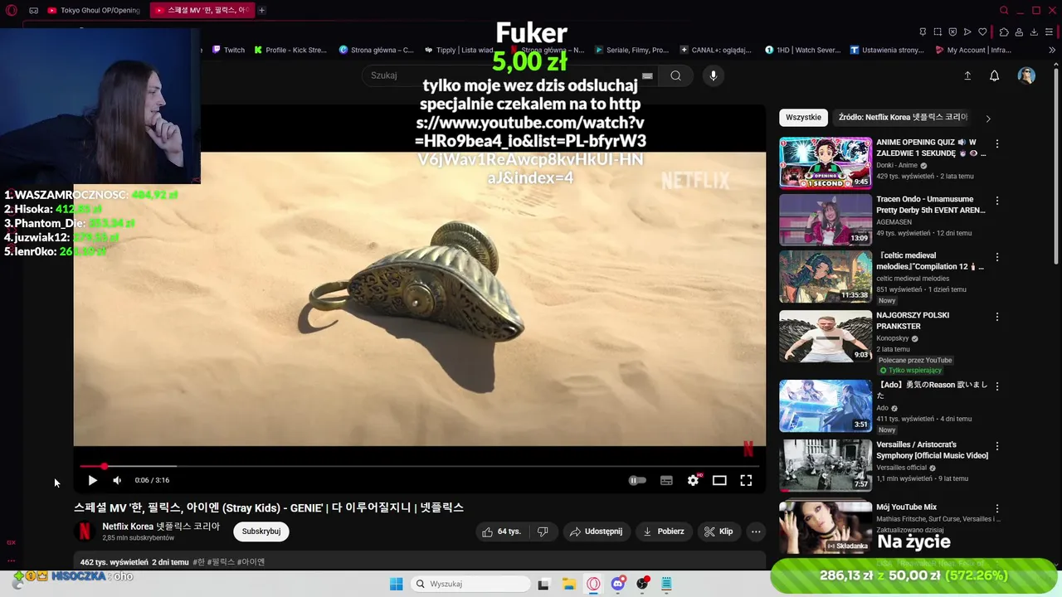This screenshot has height=597, width=1062.
Task: Open the Profile - Kick Stre... bookmark
Action: (290, 50)
